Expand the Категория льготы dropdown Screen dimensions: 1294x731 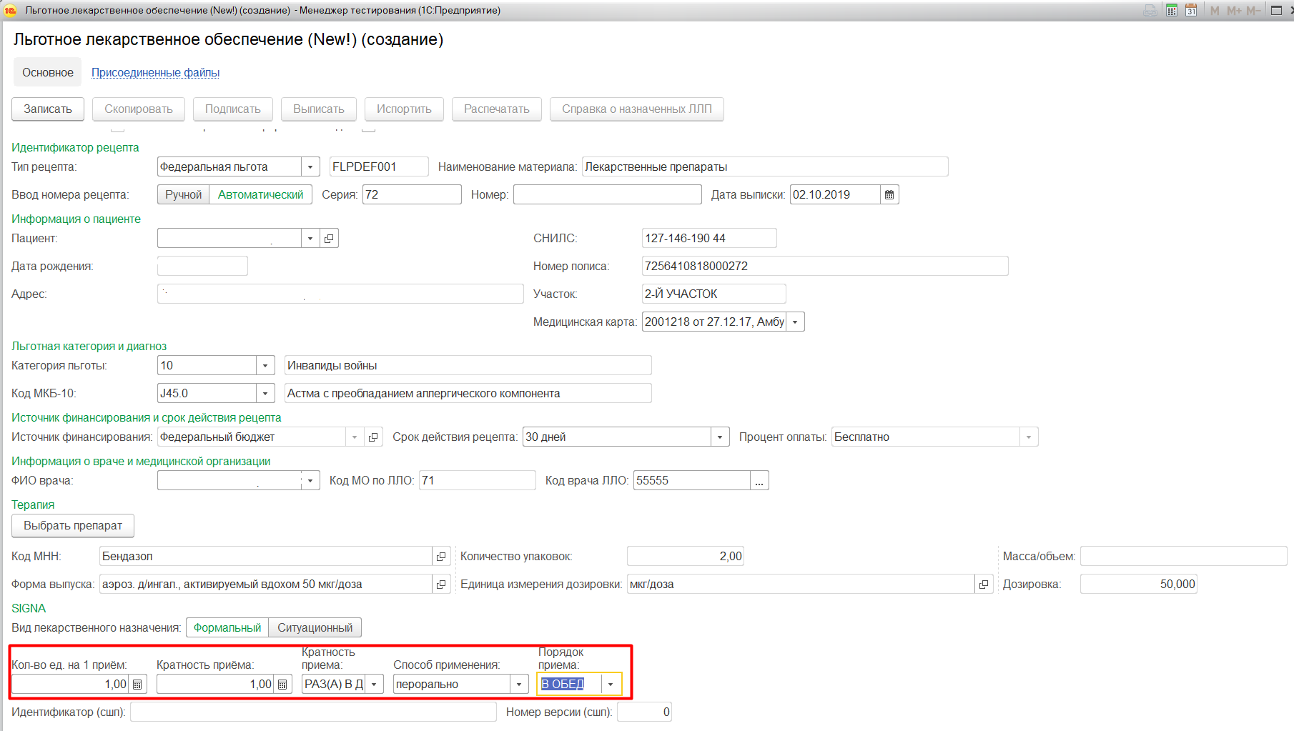tap(265, 365)
